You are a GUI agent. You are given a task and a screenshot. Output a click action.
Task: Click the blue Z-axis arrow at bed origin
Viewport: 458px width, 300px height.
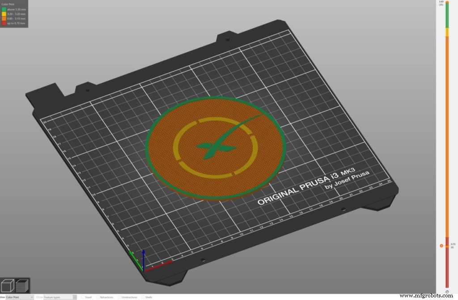pyautogui.click(x=144, y=260)
